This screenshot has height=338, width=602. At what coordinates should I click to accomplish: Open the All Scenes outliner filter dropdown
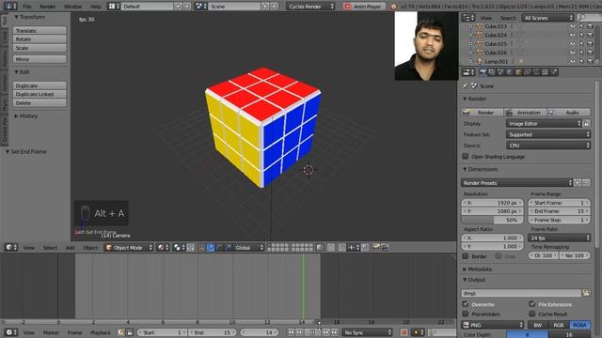(547, 18)
